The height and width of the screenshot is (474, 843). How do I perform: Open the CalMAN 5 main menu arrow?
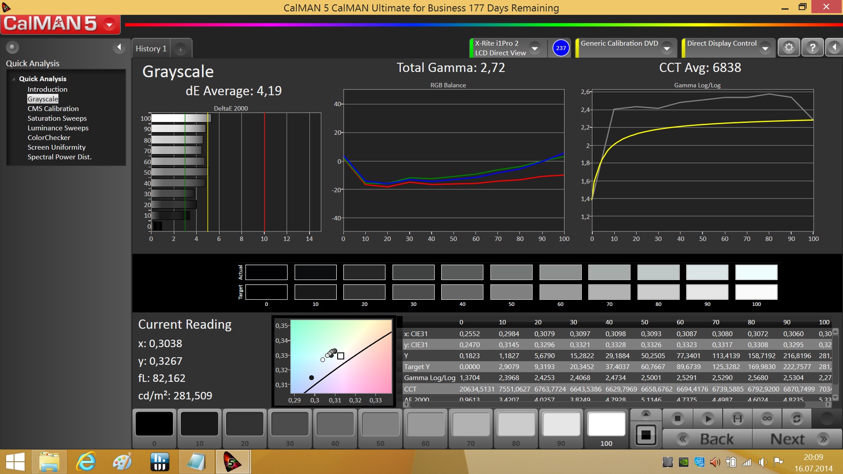(109, 24)
